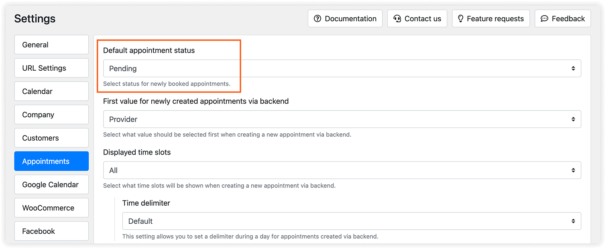
Task: Click the Feedback button
Action: [x=563, y=18]
